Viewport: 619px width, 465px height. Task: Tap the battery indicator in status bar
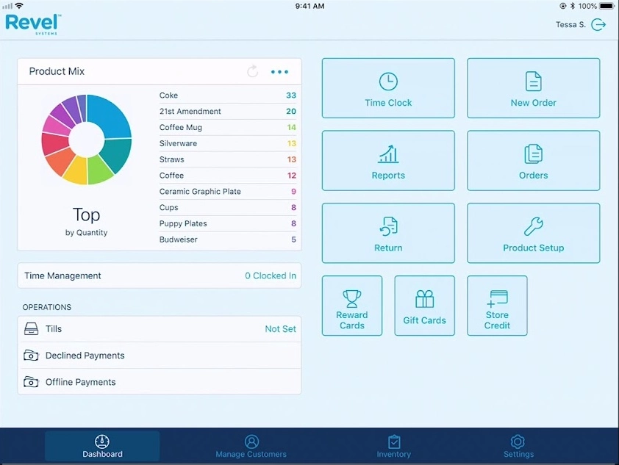coord(607,6)
